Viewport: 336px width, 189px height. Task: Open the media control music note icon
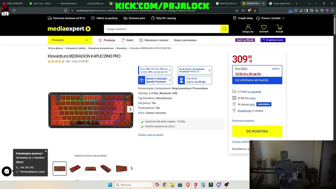click(x=301, y=10)
